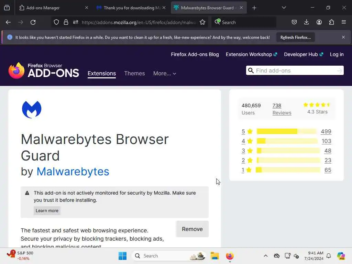Filter reviews by 5 star bar
352x264 pixels.
(287, 131)
